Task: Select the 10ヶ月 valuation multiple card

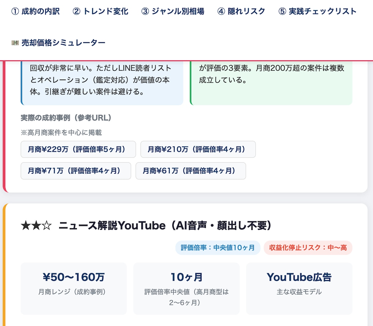Action: [x=186, y=288]
